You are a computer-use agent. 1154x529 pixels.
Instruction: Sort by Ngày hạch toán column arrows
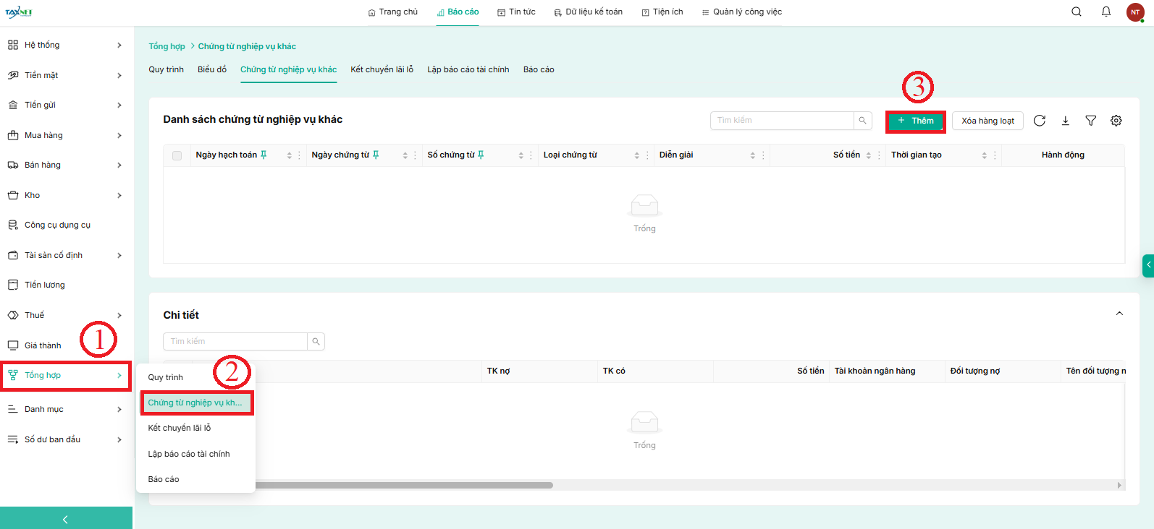(x=289, y=155)
